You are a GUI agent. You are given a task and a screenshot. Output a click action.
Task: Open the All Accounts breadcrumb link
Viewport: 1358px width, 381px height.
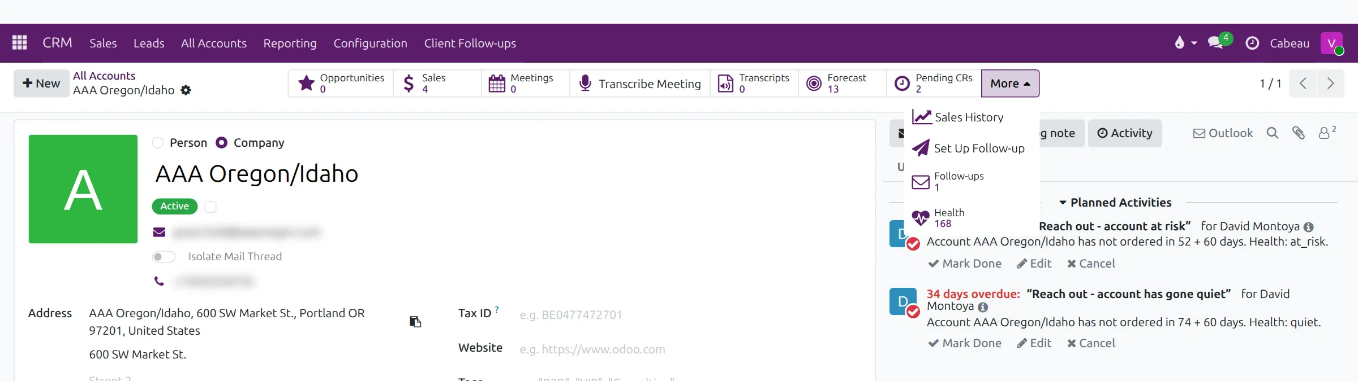coord(104,76)
